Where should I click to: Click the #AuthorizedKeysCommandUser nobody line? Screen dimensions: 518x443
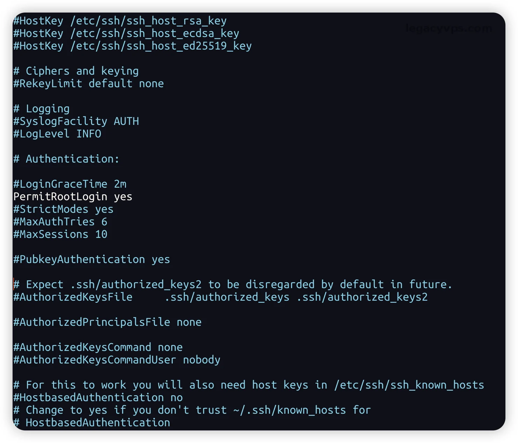pyautogui.click(x=117, y=360)
